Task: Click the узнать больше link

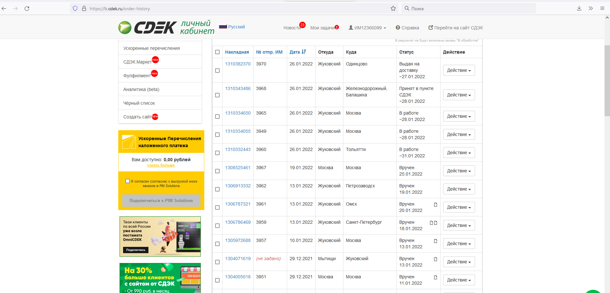Action: click(161, 165)
